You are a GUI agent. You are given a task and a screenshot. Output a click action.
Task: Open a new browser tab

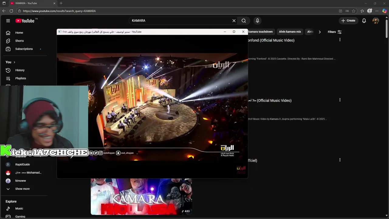[x=61, y=3]
